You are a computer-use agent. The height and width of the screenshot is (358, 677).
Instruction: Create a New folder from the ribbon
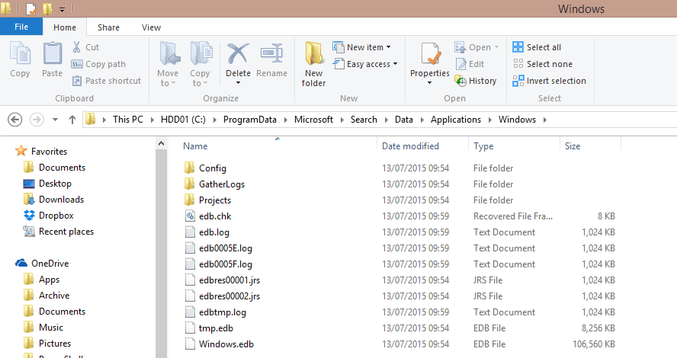click(313, 64)
